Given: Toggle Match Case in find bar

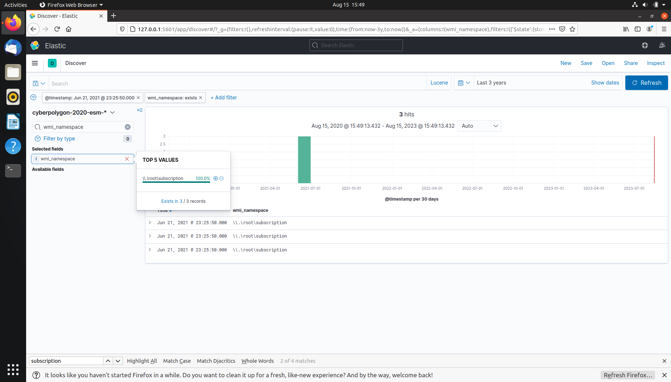Looking at the screenshot, I should pos(177,361).
